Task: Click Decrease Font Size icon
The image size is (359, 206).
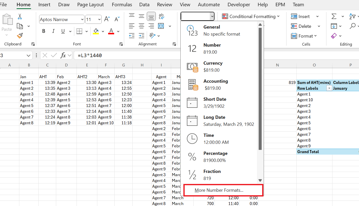Action: (x=117, y=19)
